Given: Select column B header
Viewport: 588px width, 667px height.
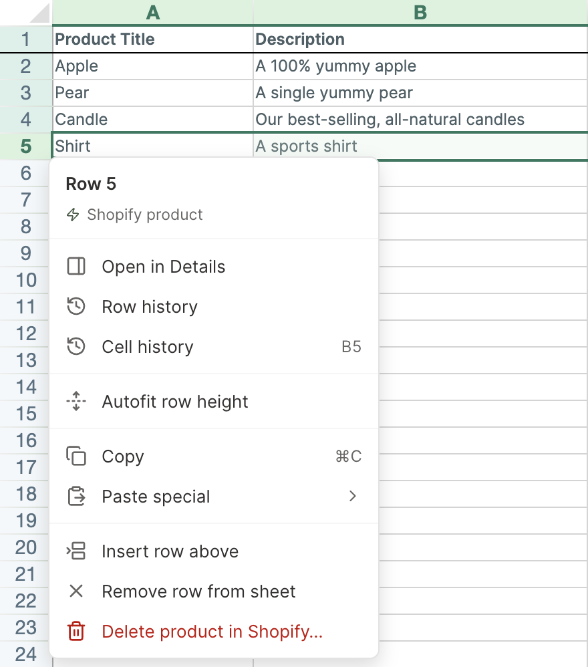Looking at the screenshot, I should [420, 12].
